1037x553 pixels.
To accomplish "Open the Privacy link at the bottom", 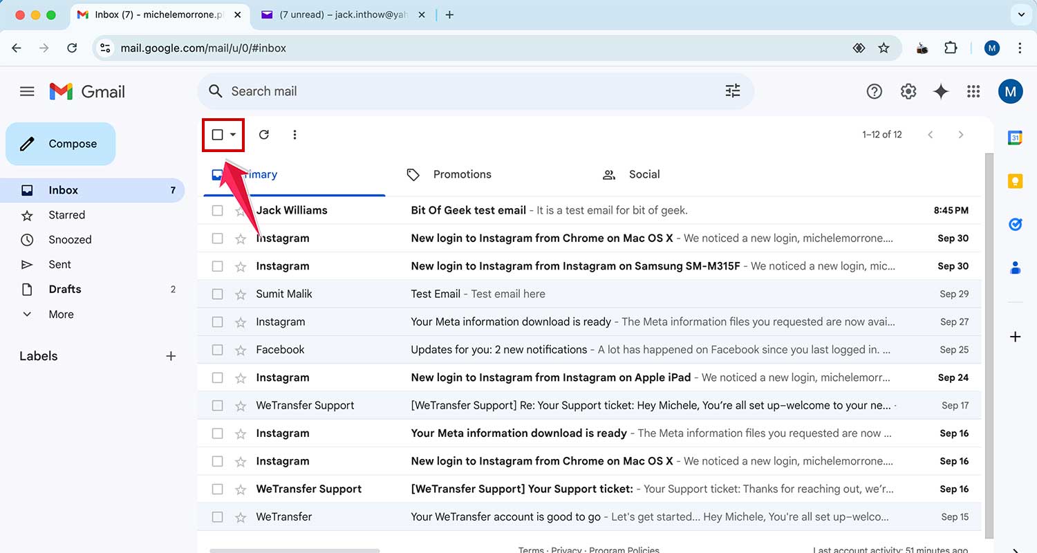I will [567, 549].
